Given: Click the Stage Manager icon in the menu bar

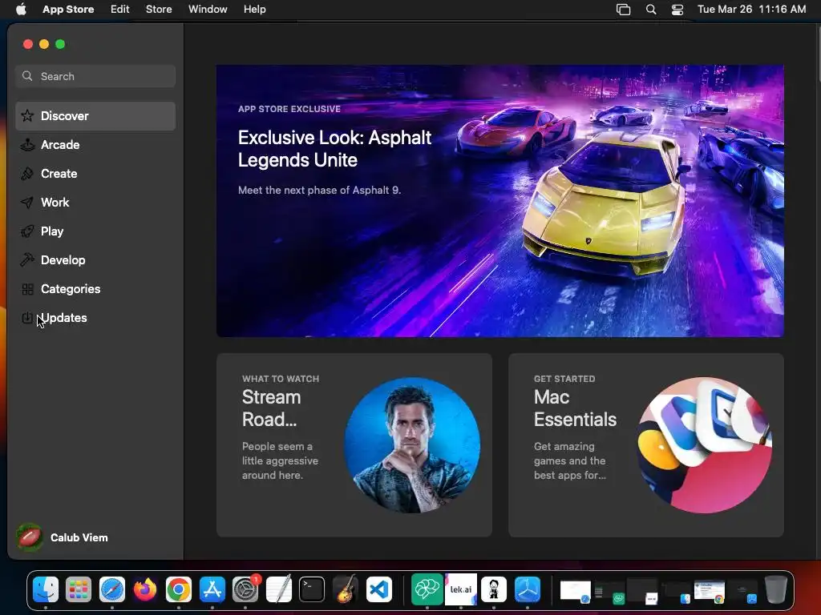Looking at the screenshot, I should pyautogui.click(x=623, y=10).
